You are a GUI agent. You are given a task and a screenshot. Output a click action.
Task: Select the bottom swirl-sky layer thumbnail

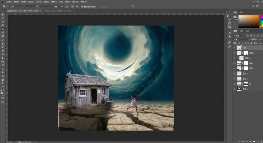pos(239,89)
